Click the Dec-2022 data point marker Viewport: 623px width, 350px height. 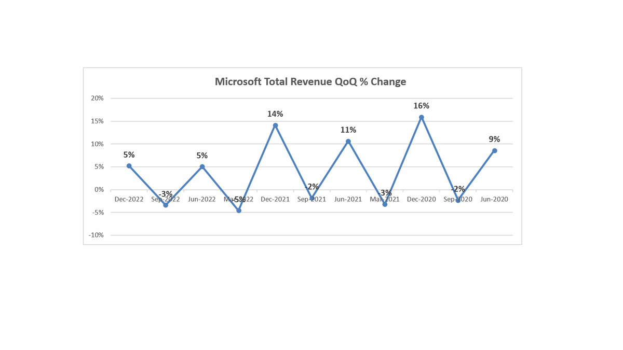(x=129, y=166)
